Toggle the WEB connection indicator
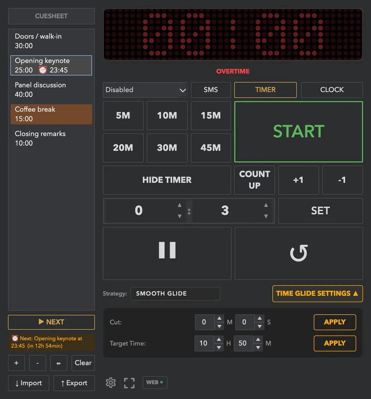The image size is (371, 399). pos(155,383)
